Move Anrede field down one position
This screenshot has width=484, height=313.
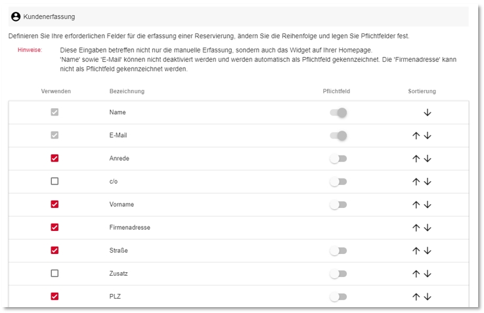[x=428, y=159]
